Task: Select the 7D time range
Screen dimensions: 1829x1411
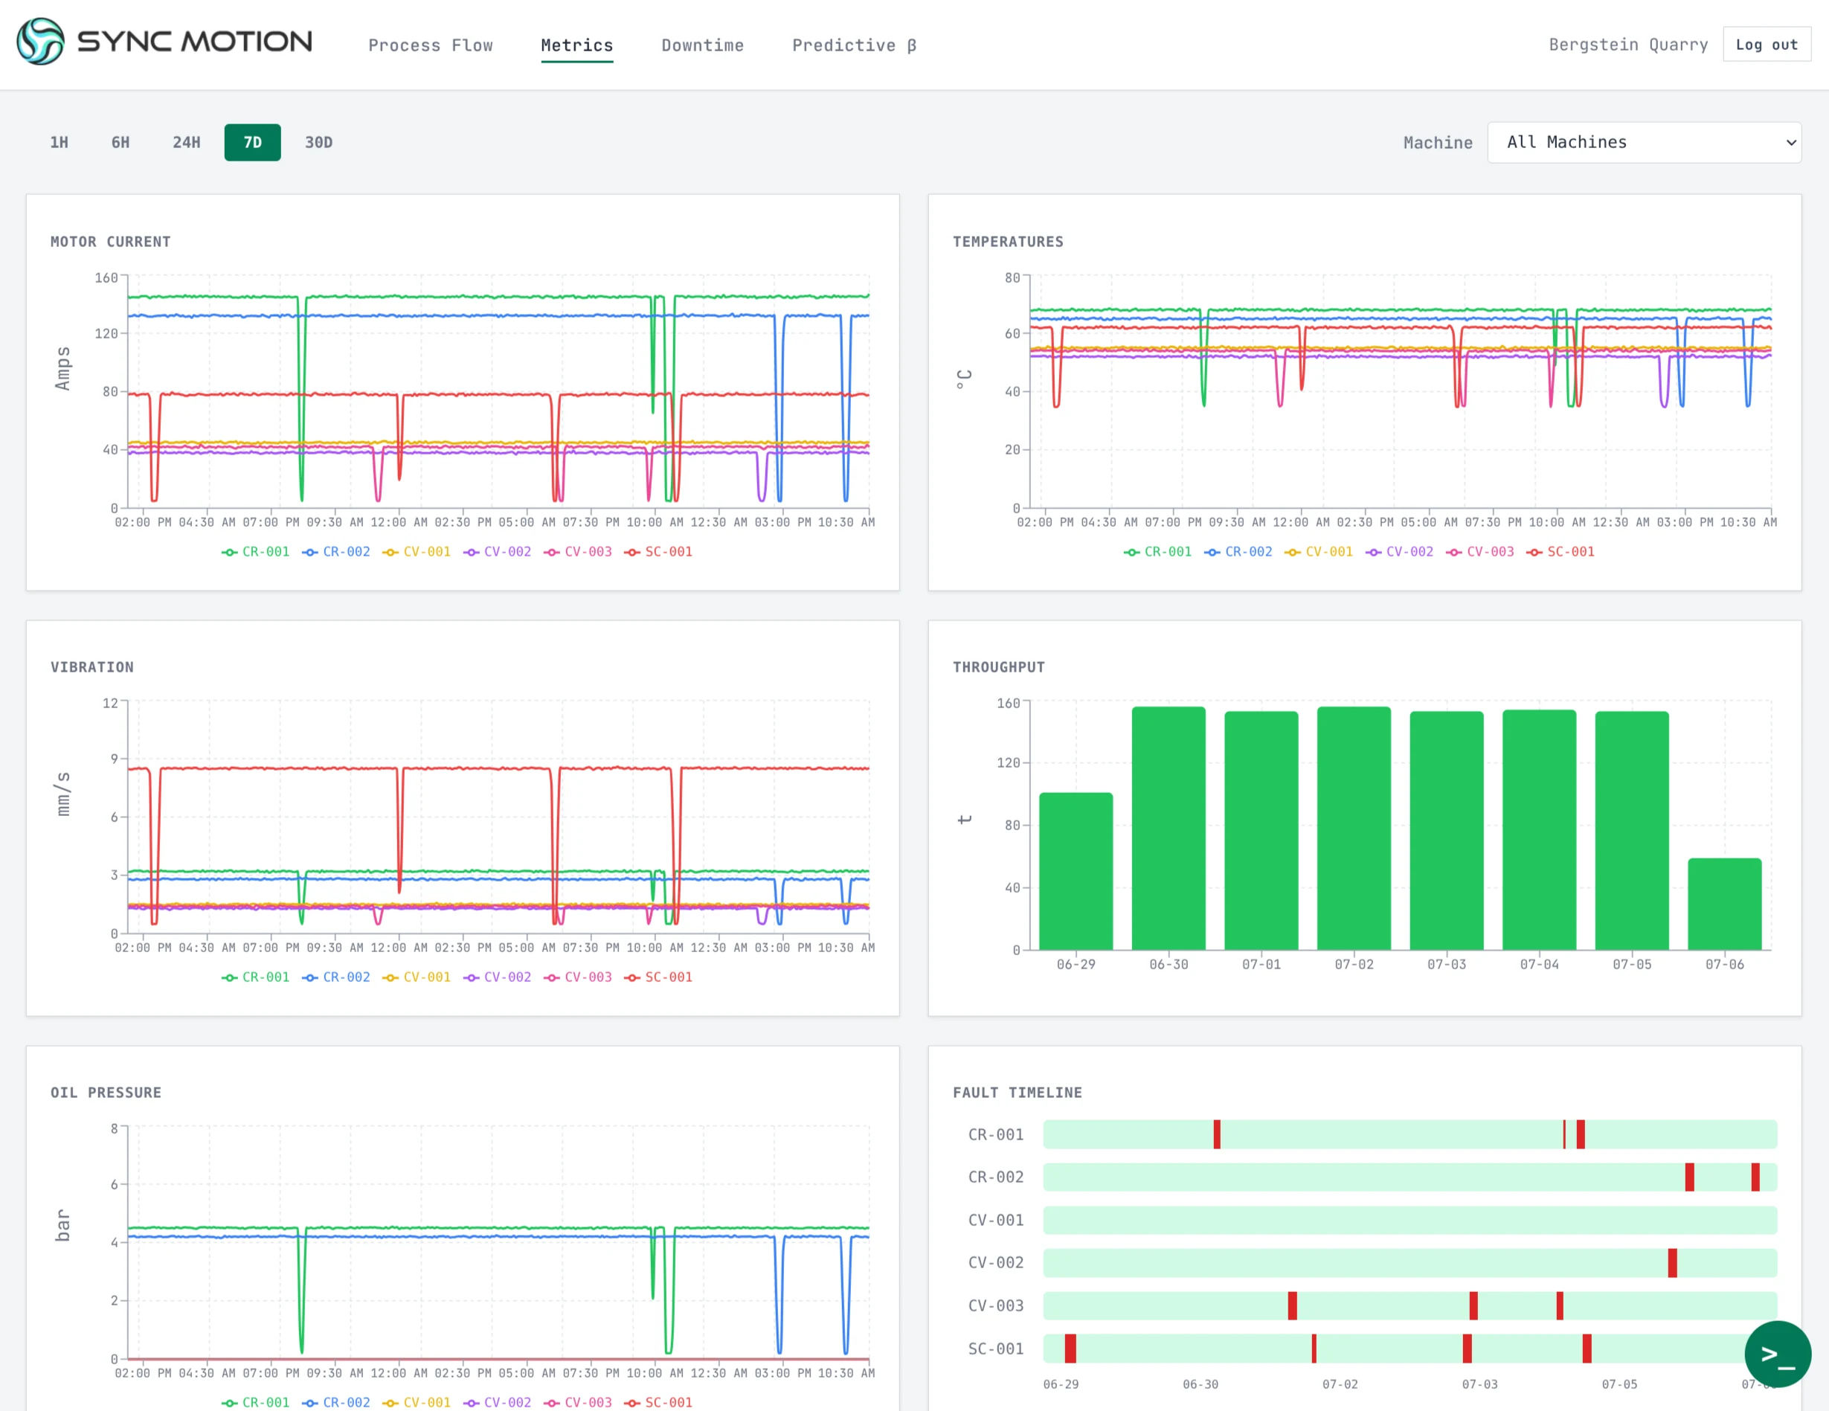Action: point(252,142)
